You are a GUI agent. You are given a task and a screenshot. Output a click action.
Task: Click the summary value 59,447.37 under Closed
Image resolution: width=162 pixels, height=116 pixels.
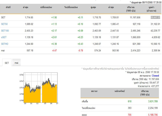coord(154,83)
